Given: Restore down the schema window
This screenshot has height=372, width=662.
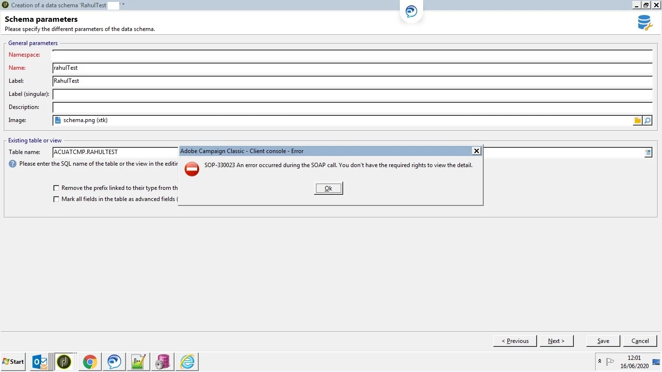Looking at the screenshot, I should pyautogui.click(x=646, y=5).
